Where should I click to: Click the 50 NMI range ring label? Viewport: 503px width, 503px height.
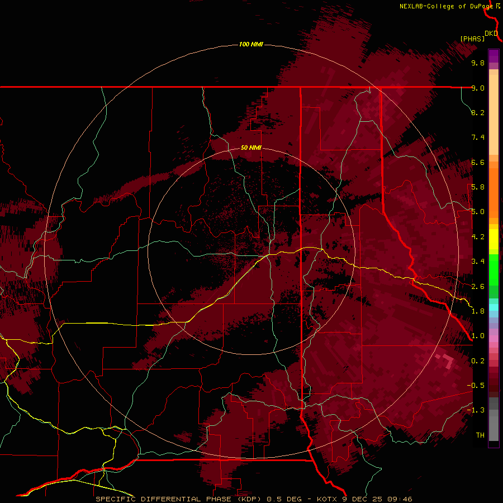(x=251, y=148)
